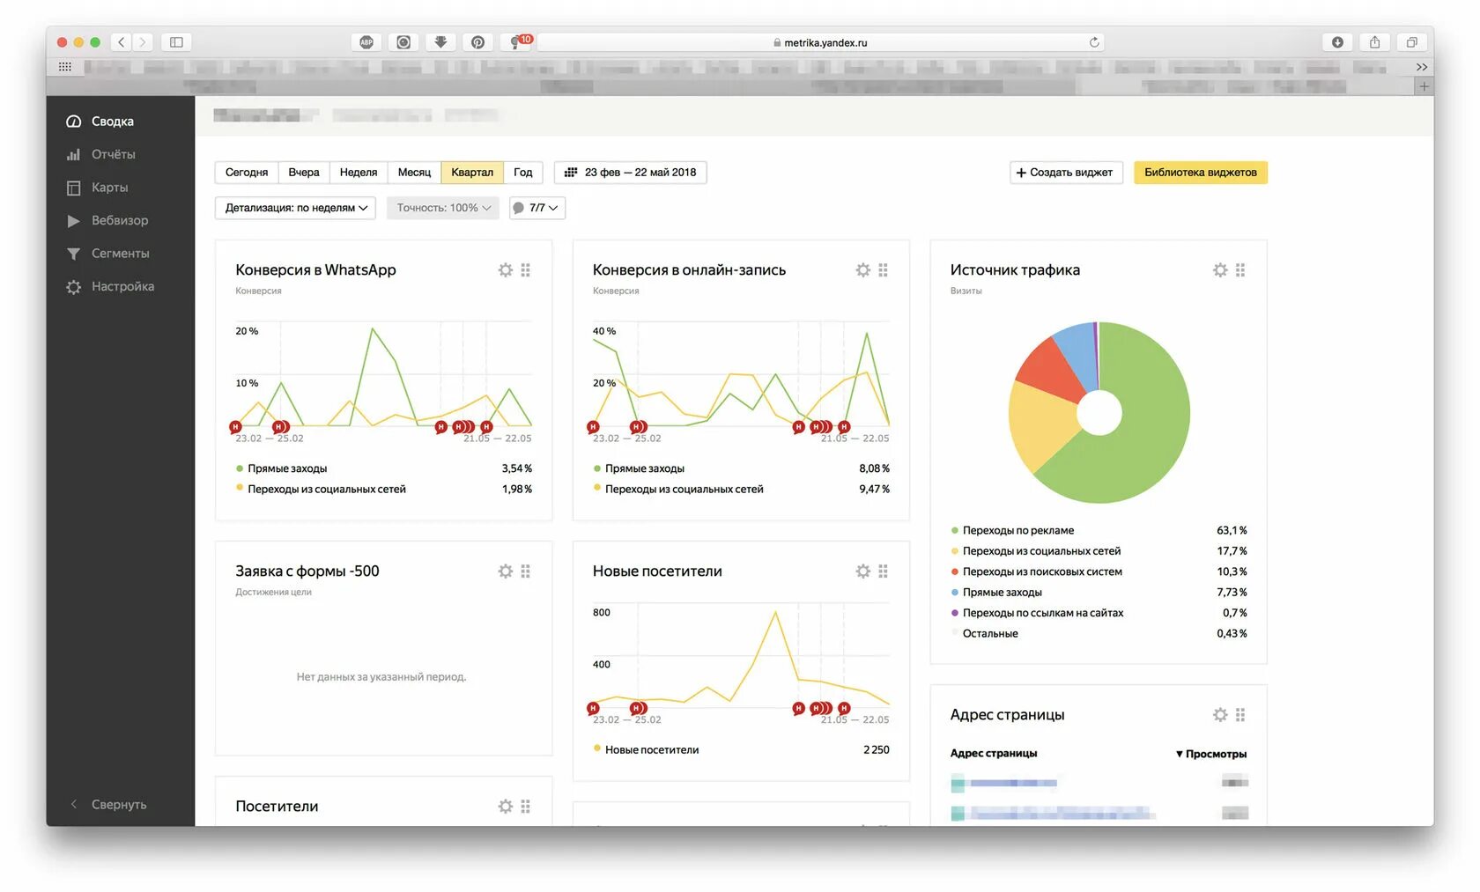1480x892 pixels.
Task: Click the Переходы из поисковых систем legend dot
Action: point(955,572)
